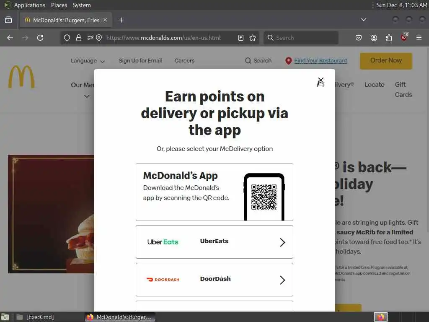Select the DoorDash delivery option
Image resolution: width=429 pixels, height=322 pixels.
pyautogui.click(x=214, y=280)
